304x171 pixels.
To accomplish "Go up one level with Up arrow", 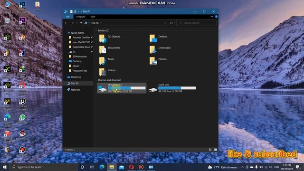I will pos(81,23).
